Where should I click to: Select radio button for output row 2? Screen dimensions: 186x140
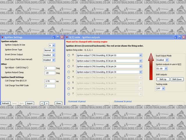[x=69, y=66]
